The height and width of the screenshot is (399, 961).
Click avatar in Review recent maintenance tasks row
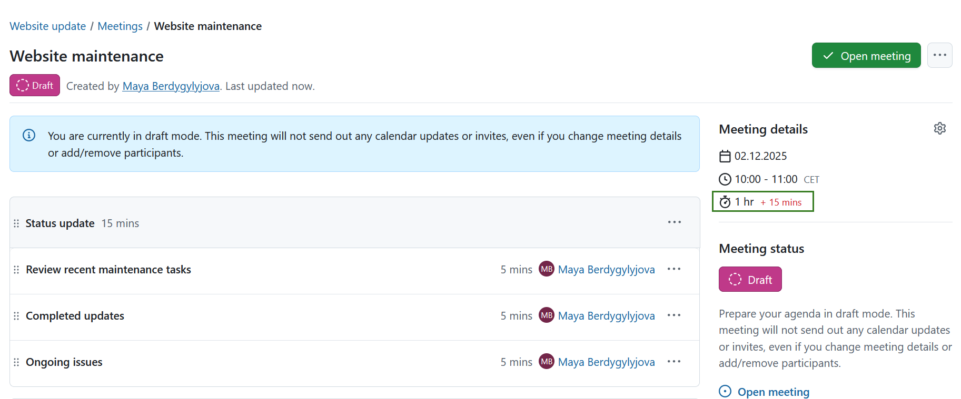tap(546, 269)
